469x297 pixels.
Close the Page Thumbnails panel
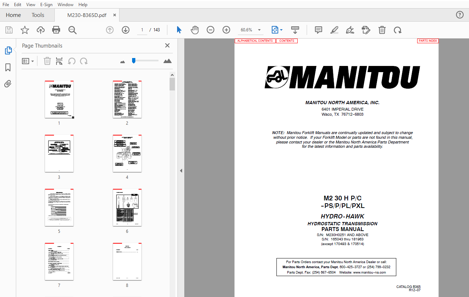click(167, 45)
